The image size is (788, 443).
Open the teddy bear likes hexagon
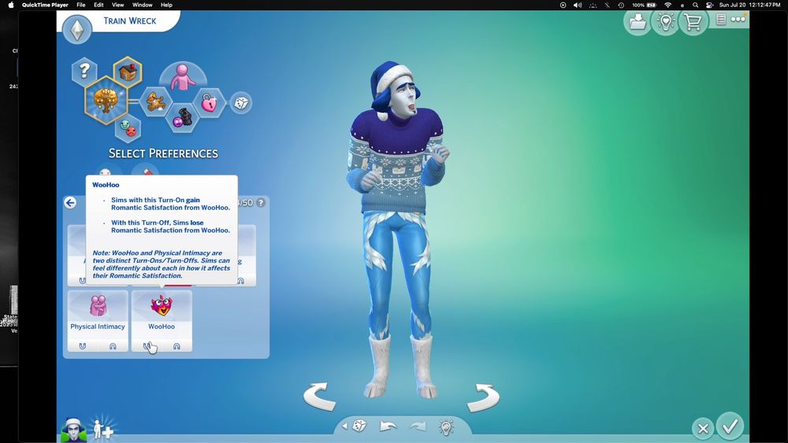156,102
